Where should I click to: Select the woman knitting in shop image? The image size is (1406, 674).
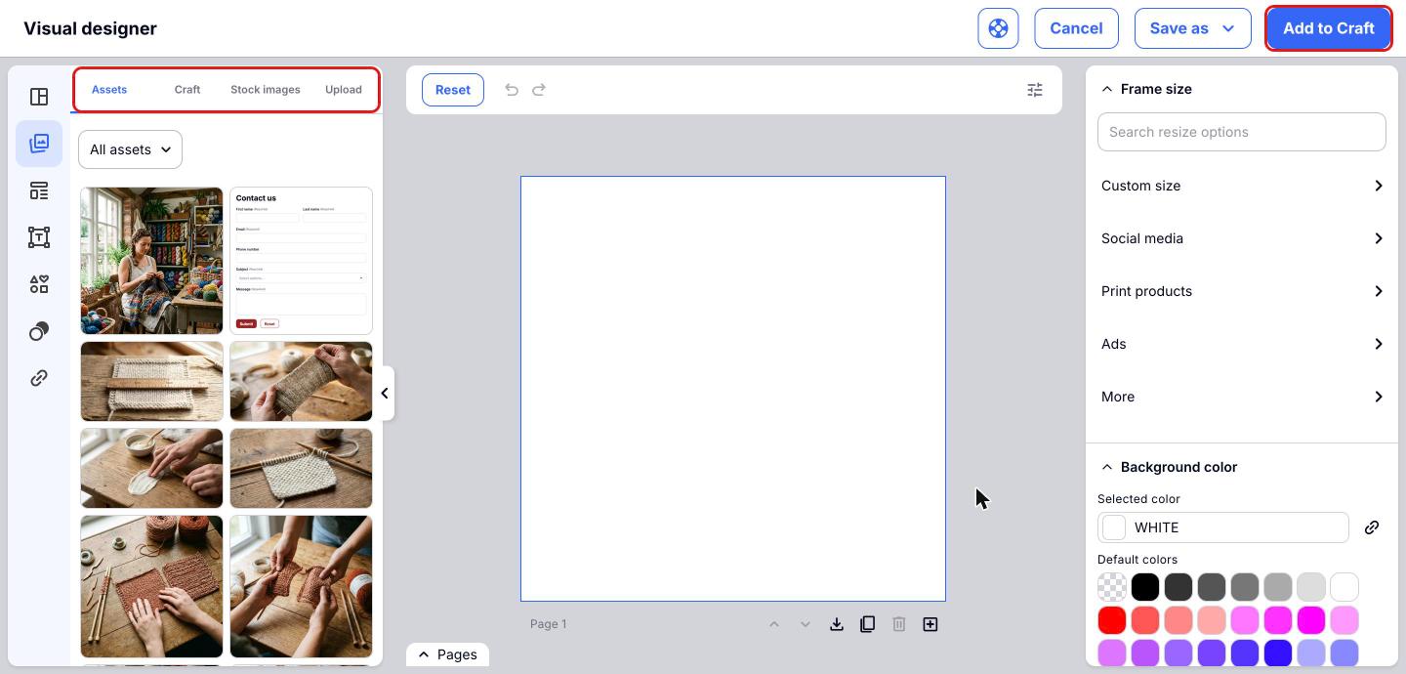point(151,261)
